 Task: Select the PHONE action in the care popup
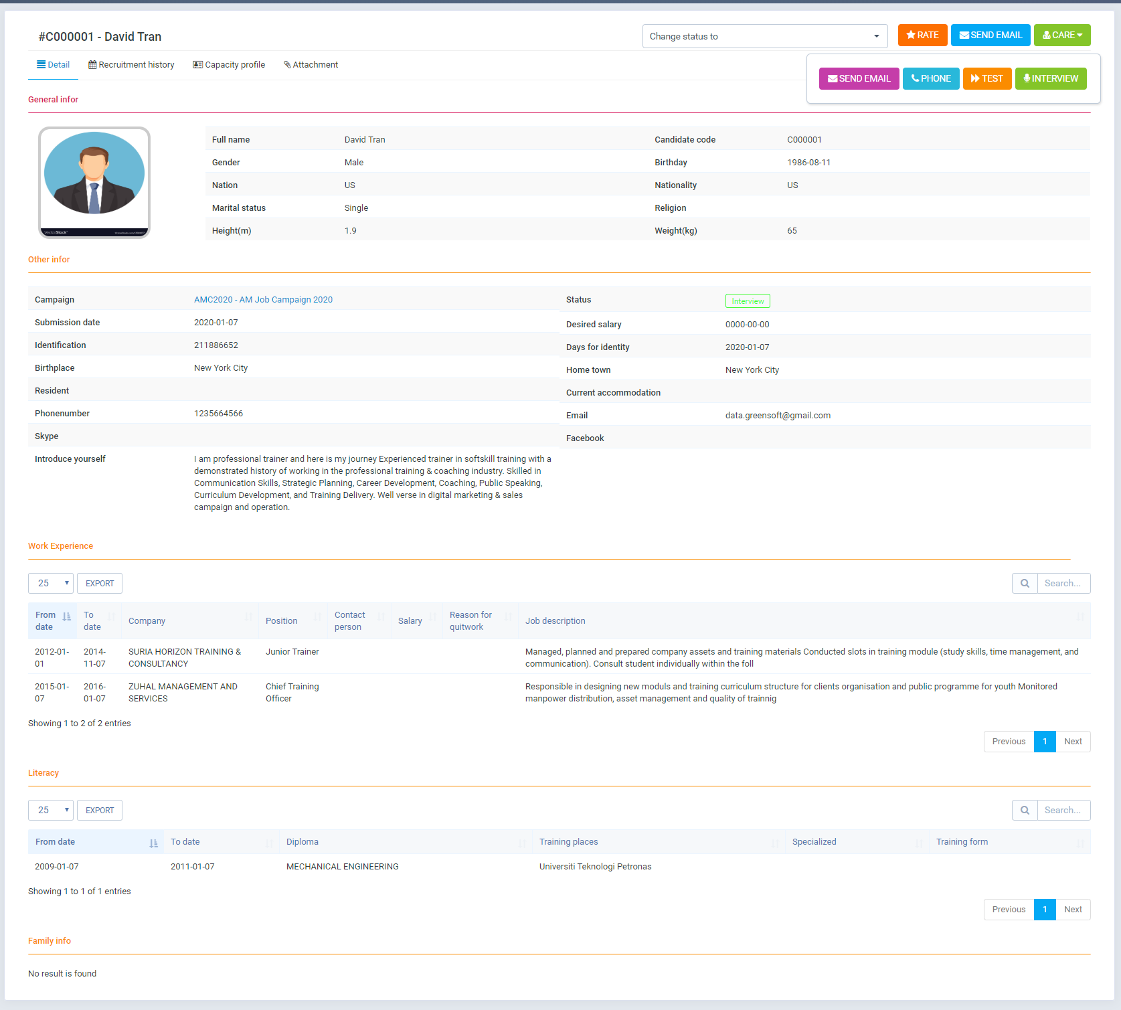click(931, 78)
